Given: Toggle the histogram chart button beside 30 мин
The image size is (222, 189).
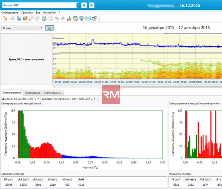Looking at the screenshot, I should [x=50, y=28].
